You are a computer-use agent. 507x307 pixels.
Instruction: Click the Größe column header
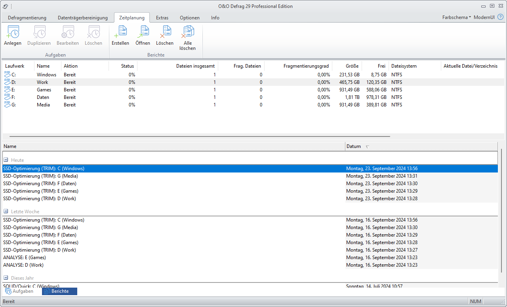click(347, 66)
